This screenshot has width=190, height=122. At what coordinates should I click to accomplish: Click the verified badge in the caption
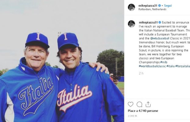point(160,22)
